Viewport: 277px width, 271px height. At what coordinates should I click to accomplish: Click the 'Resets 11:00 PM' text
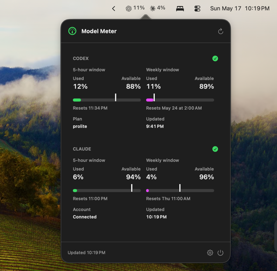[x=90, y=199]
